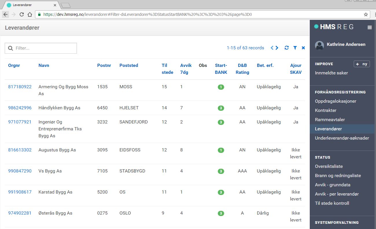The width and height of the screenshot is (376, 229).
Task: Open orgnr link 816613302
Action: [x=20, y=150]
